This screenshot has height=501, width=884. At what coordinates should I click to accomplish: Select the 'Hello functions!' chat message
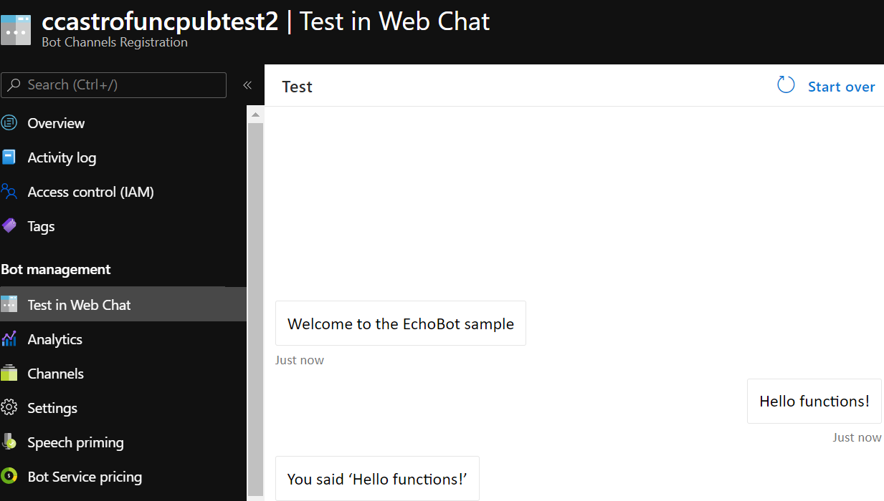click(814, 402)
